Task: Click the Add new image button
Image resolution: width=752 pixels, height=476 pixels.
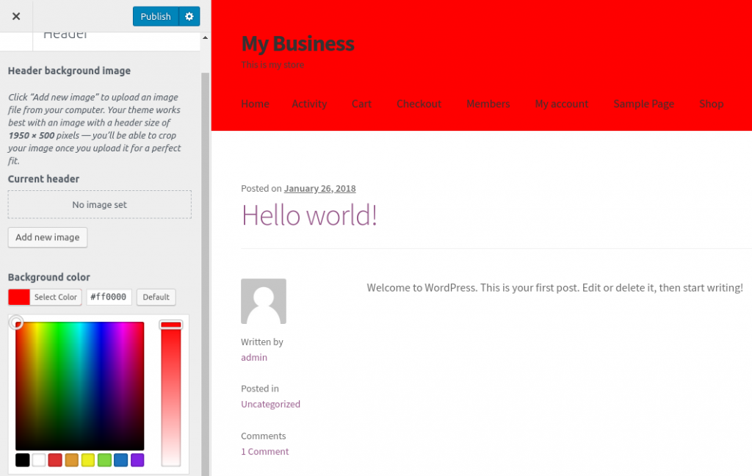Action: click(48, 237)
